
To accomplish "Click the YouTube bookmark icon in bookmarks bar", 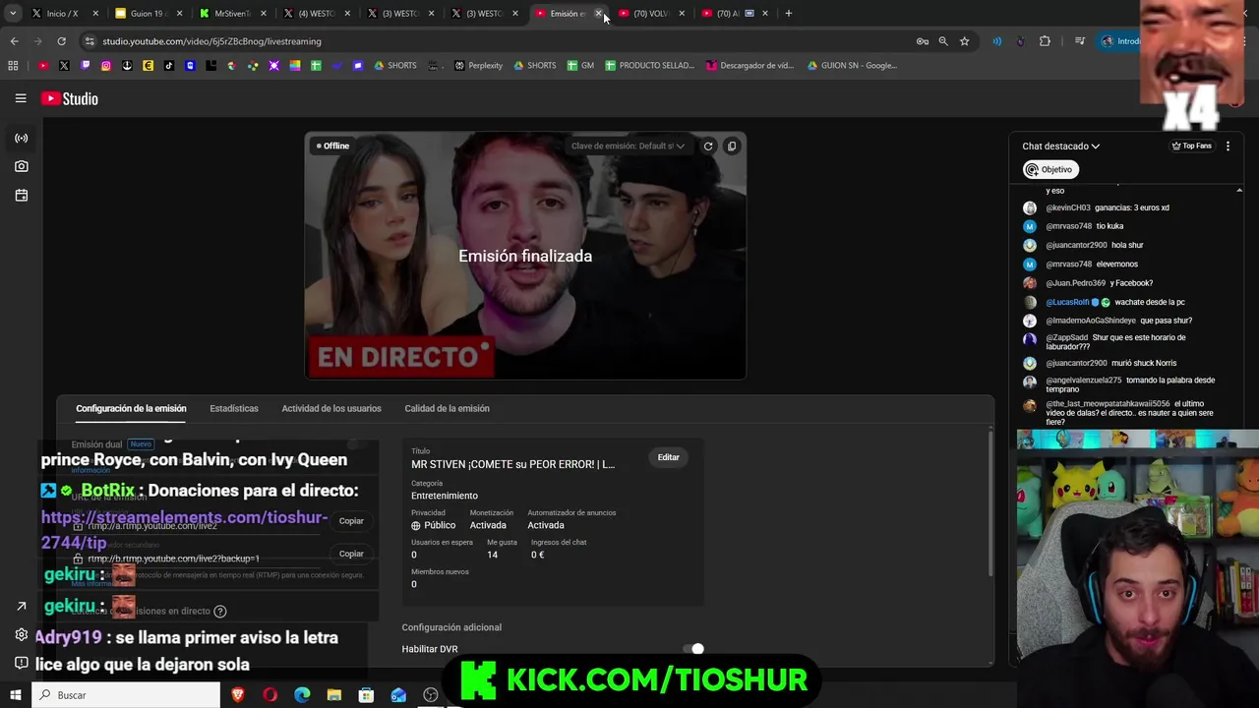I will tap(43, 66).
